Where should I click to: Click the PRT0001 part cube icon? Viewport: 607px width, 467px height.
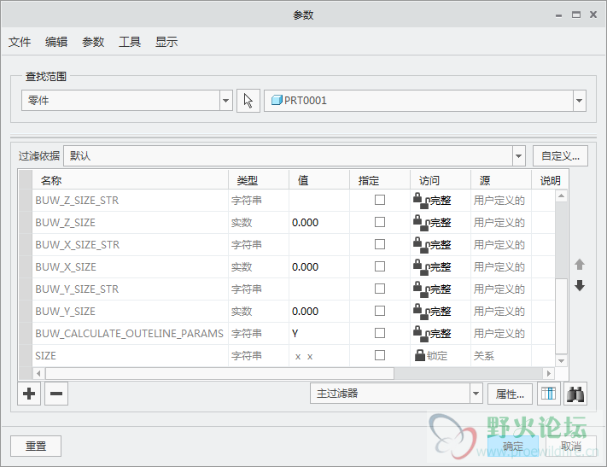coord(277,100)
